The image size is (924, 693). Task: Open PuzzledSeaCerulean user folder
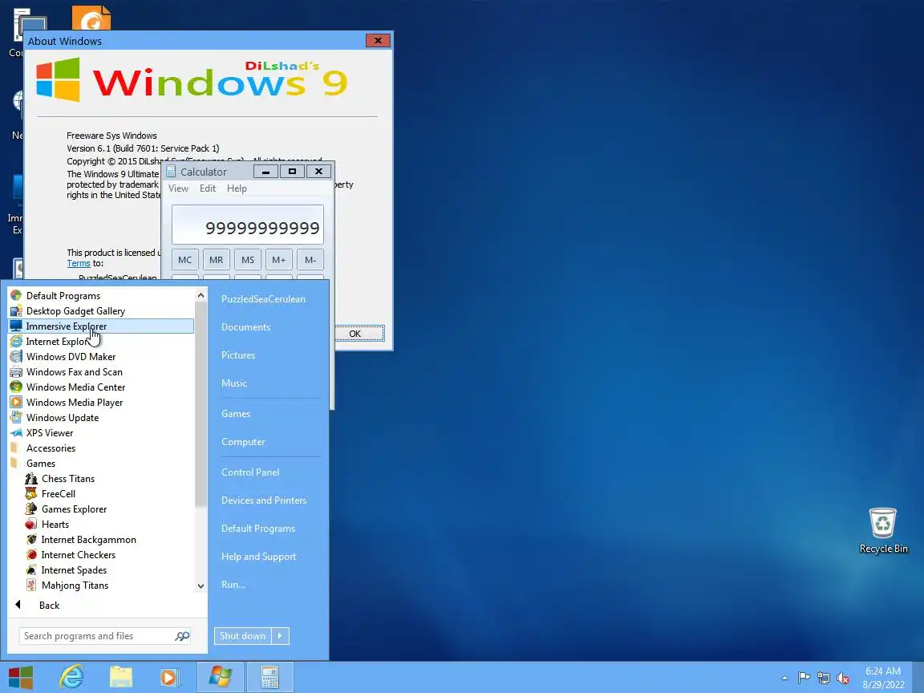pos(263,299)
